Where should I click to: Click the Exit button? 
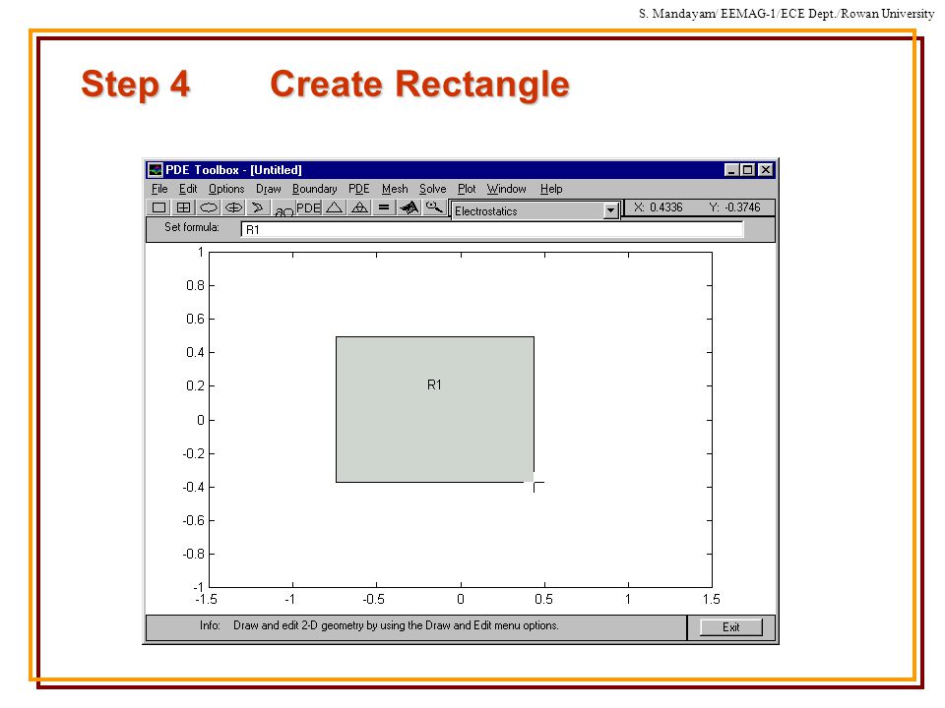pyautogui.click(x=731, y=627)
